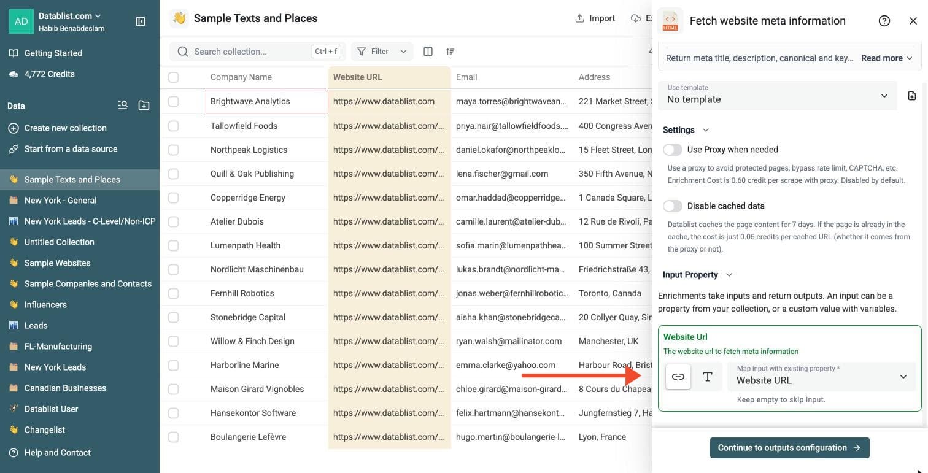Screen dimensions: 928x473
Task: Select the Stonebridge Capital cell
Action: coord(267,317)
